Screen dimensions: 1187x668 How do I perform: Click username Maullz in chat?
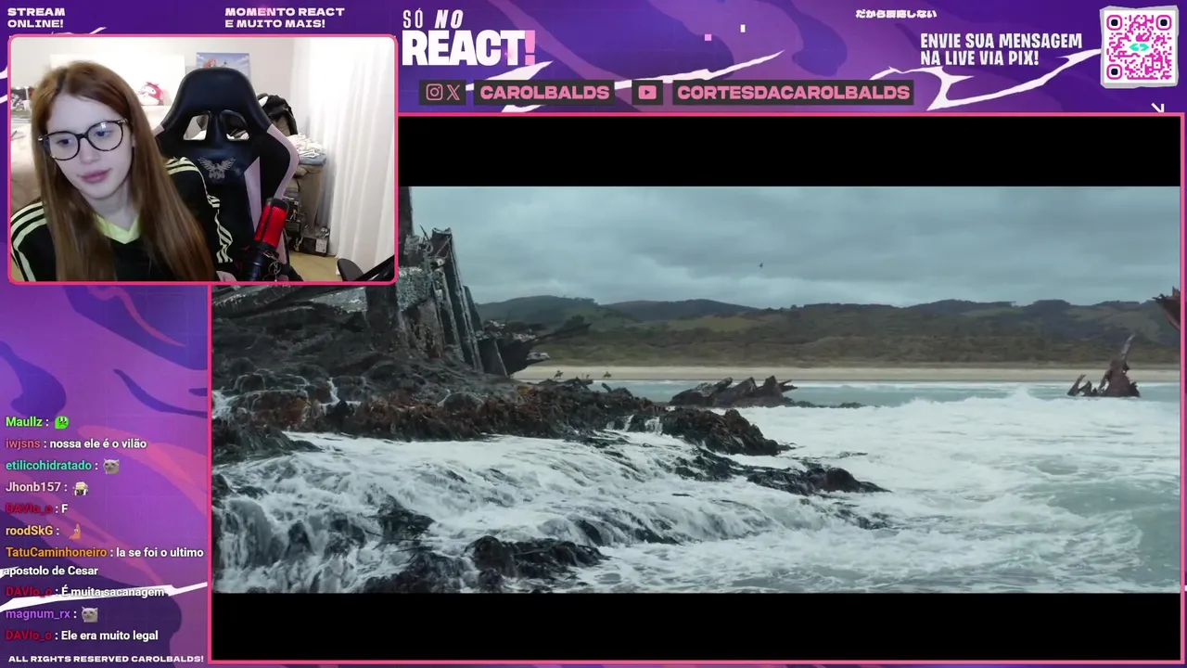click(x=24, y=422)
